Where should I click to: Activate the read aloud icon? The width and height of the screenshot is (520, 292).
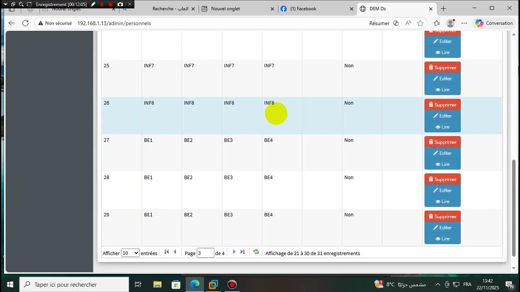click(408, 24)
